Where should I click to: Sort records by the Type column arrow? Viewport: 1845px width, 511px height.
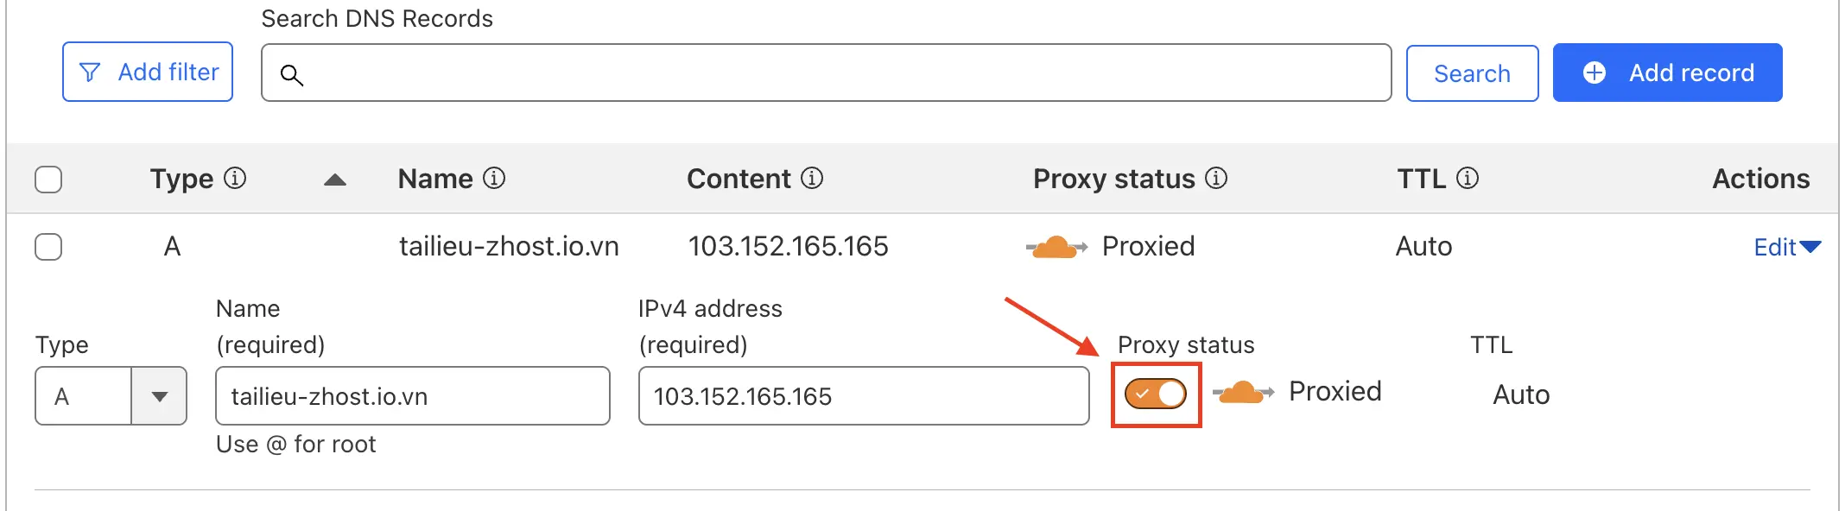[335, 180]
